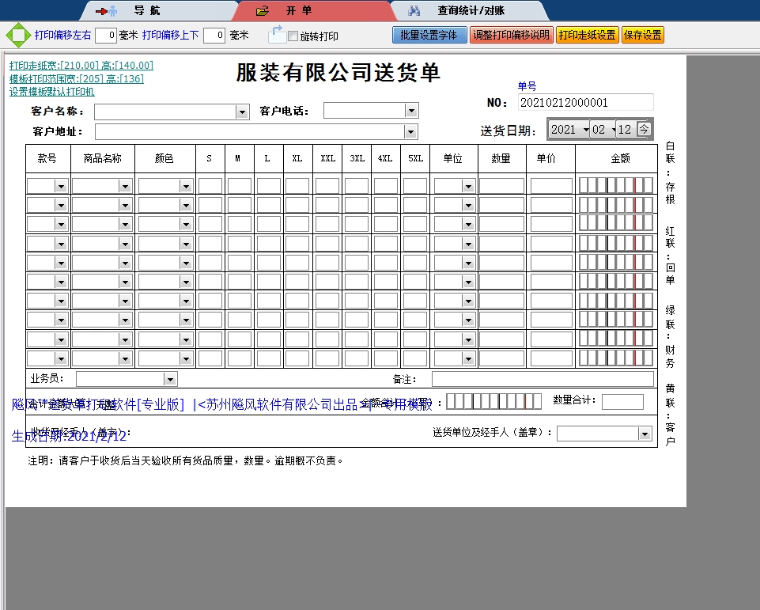The width and height of the screenshot is (760, 610).
Task: Open the 业务员 dropdown
Action: pyautogui.click(x=169, y=378)
